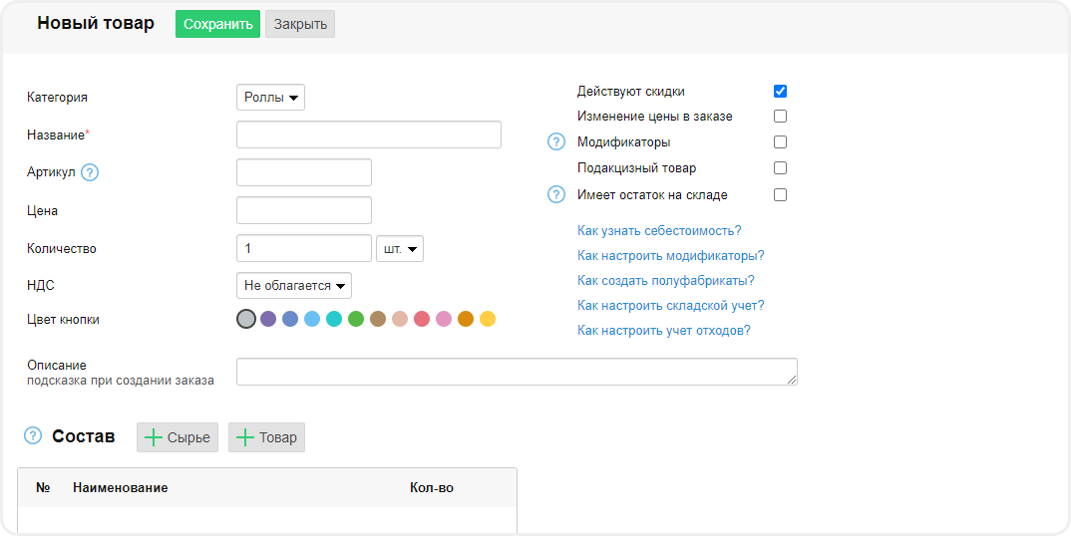Screen dimensions: 1071x536
Task: Add raw material with Сырье button
Action: point(178,437)
